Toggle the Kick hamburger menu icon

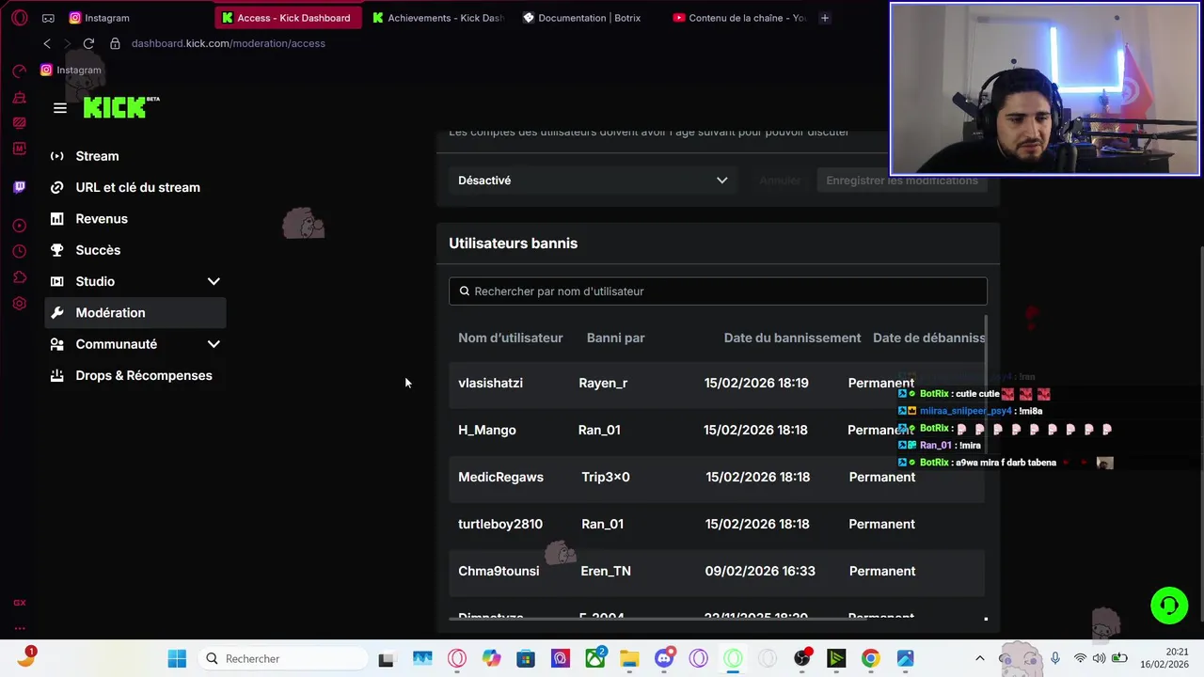(x=60, y=108)
